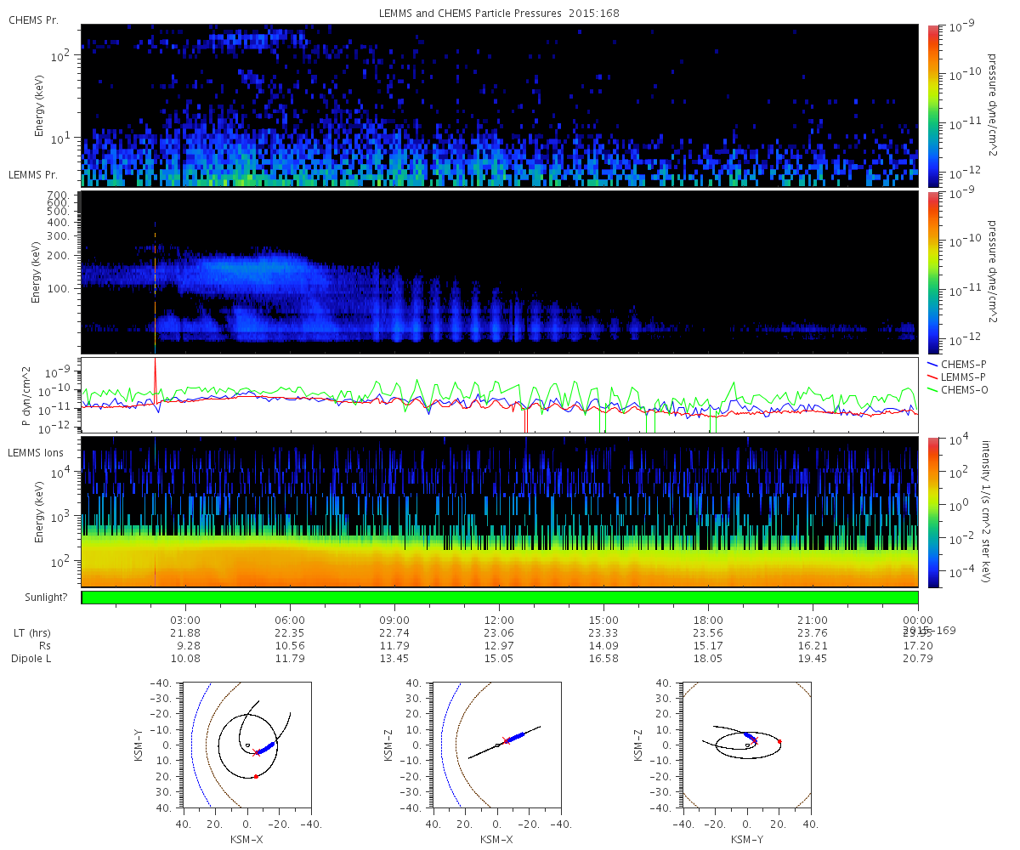Select the LEMMS Pr. panel label
1020x850 pixels.
(x=33, y=175)
